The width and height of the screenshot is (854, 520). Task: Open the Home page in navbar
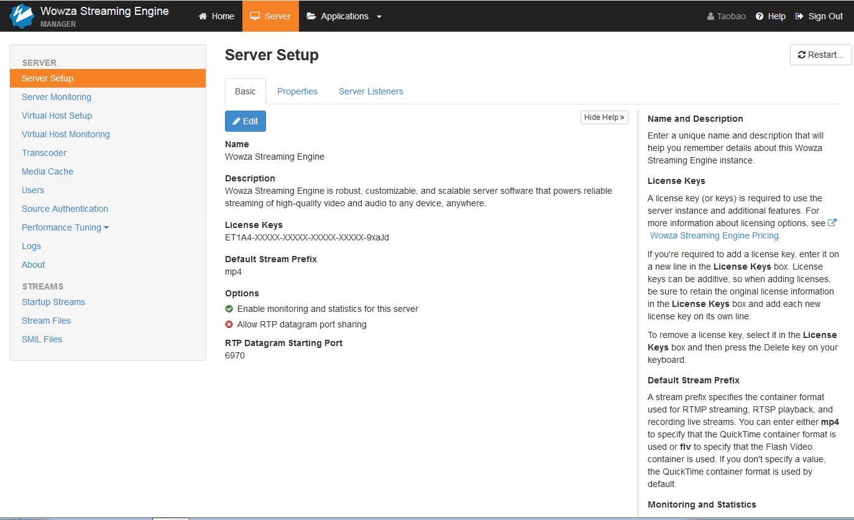216,16
